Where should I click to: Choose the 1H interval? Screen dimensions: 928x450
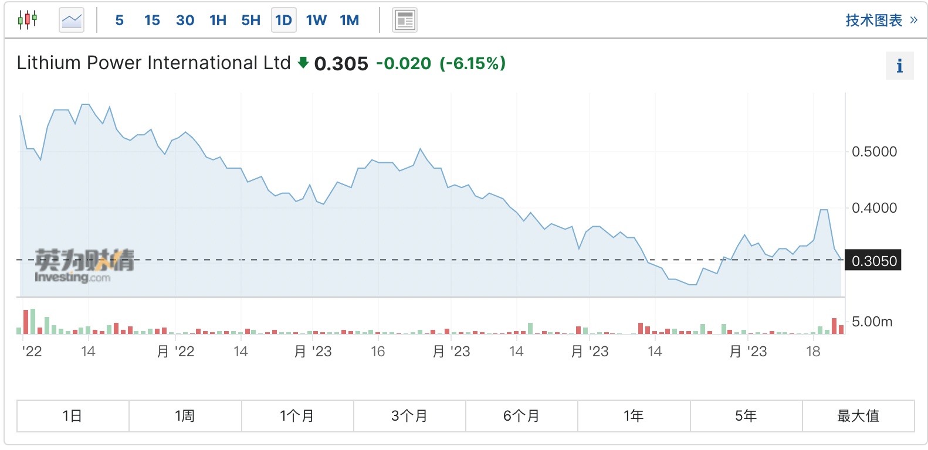218,21
